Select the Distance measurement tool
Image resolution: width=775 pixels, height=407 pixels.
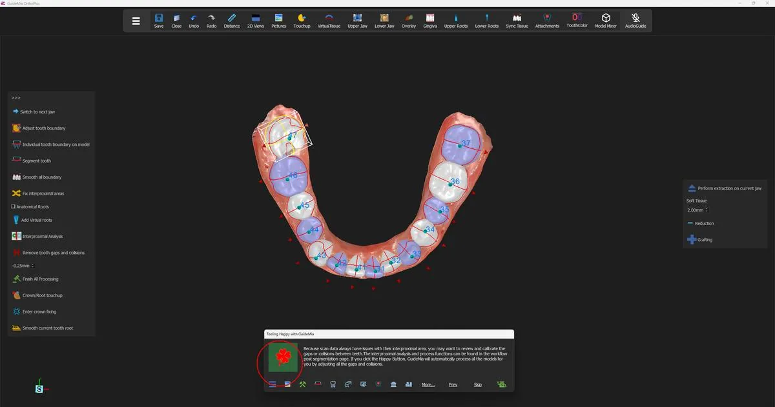click(x=232, y=21)
